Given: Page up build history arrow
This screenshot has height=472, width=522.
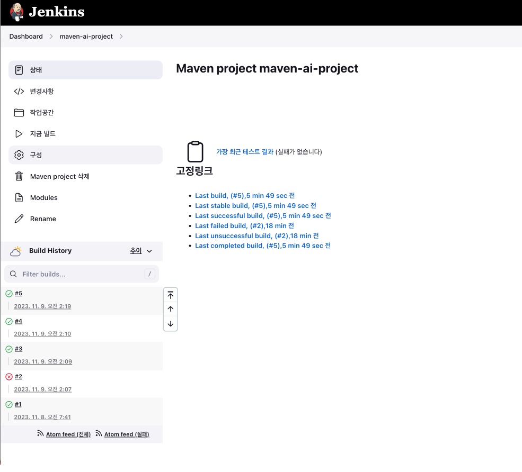Looking at the screenshot, I should coord(171,309).
